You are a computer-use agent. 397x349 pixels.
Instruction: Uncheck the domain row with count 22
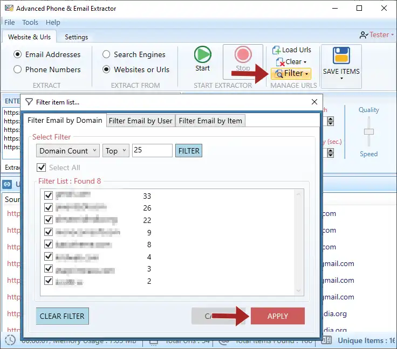tap(49, 220)
